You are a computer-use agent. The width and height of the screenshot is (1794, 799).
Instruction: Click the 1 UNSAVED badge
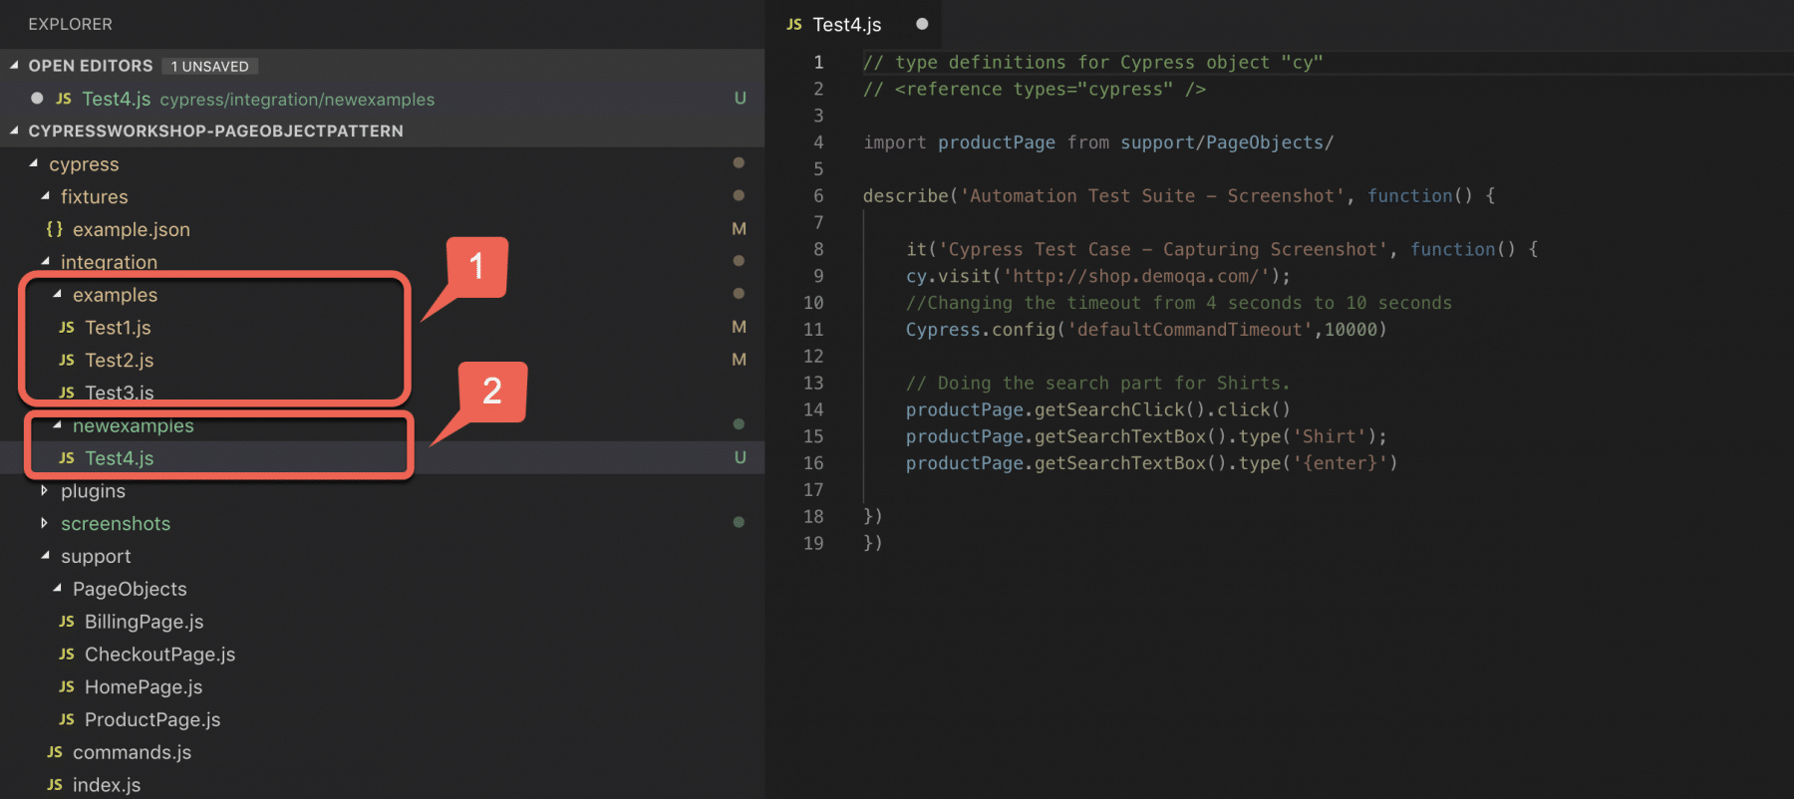tap(209, 66)
